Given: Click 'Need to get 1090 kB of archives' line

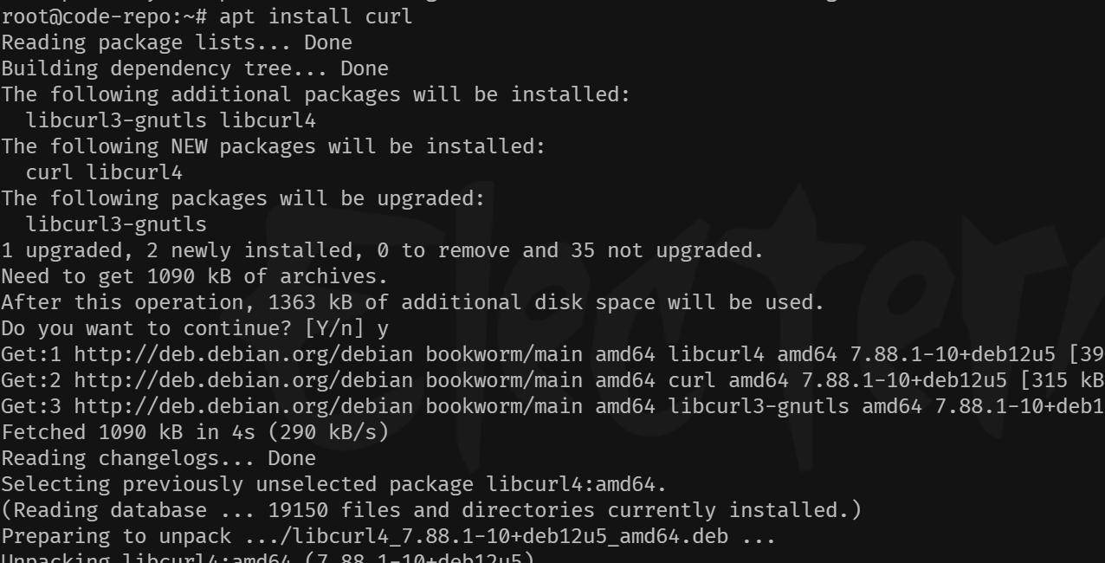Looking at the screenshot, I should (x=195, y=276).
